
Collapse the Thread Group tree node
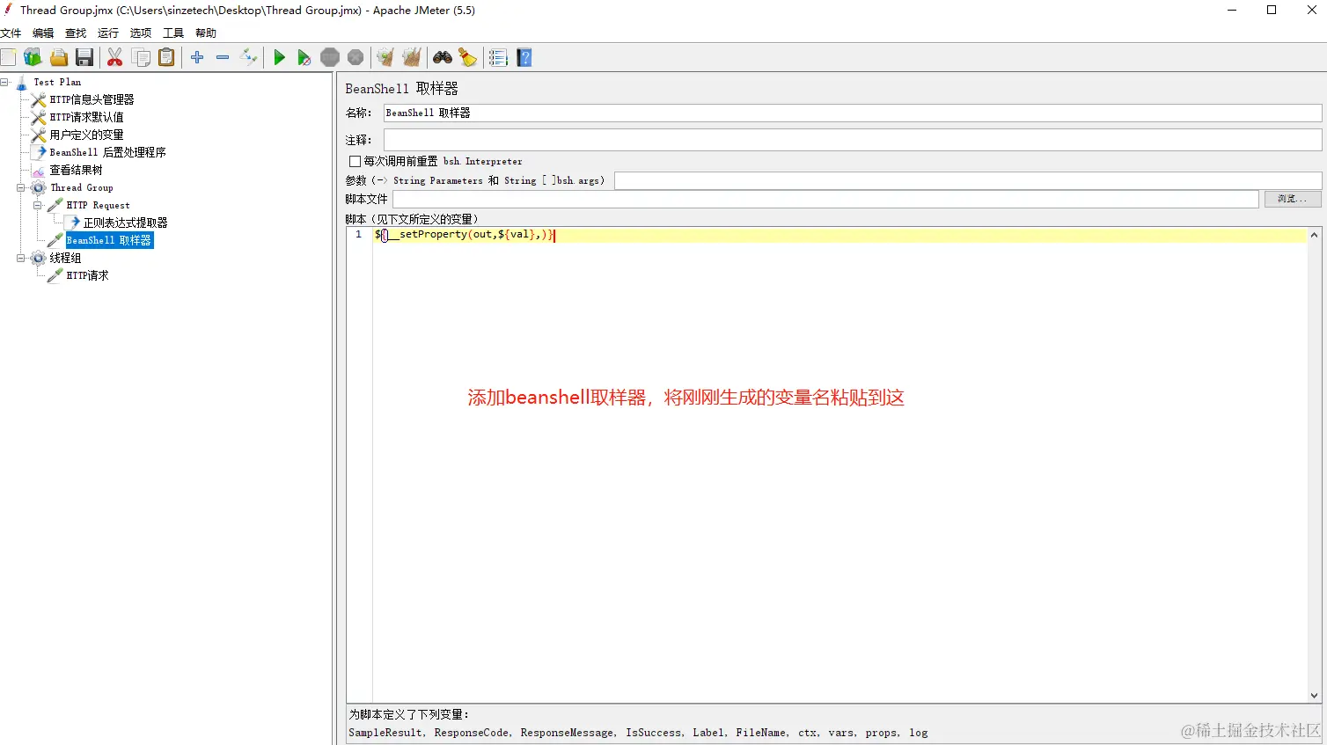(21, 187)
